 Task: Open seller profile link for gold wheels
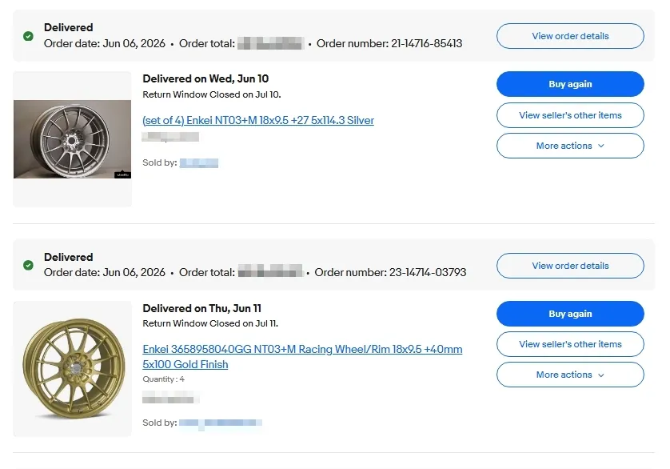coord(221,423)
